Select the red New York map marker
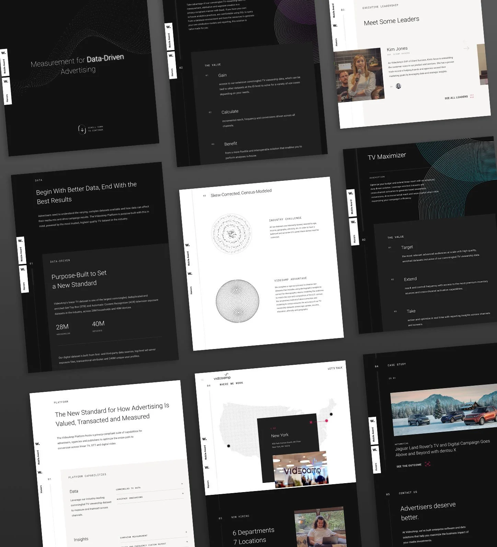This screenshot has width=497, height=547. click(327, 420)
